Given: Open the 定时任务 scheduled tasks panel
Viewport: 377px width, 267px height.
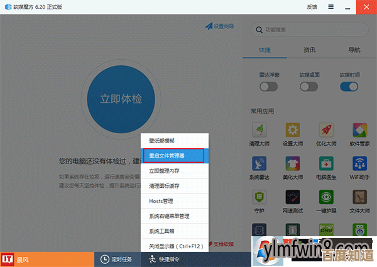Looking at the screenshot, I should click(x=117, y=259).
